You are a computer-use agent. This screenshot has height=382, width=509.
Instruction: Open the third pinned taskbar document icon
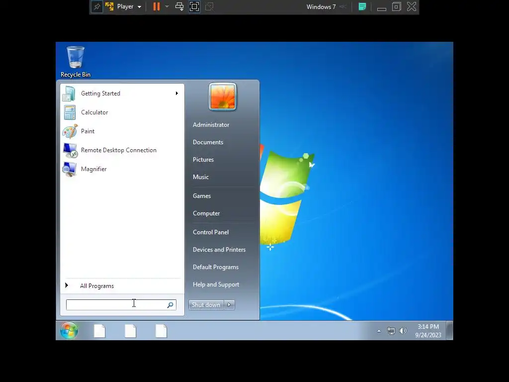pyautogui.click(x=161, y=331)
